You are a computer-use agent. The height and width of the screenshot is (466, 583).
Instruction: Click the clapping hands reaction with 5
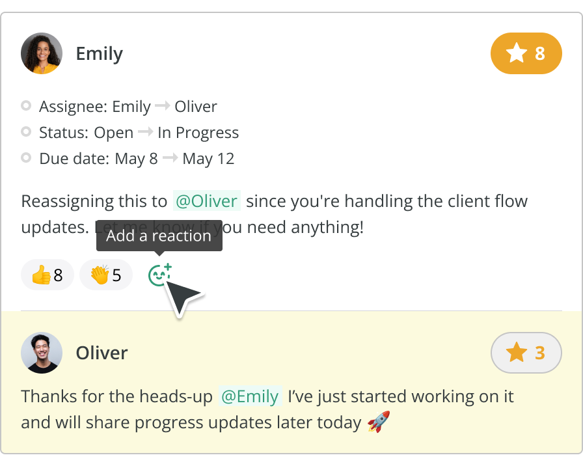[105, 275]
